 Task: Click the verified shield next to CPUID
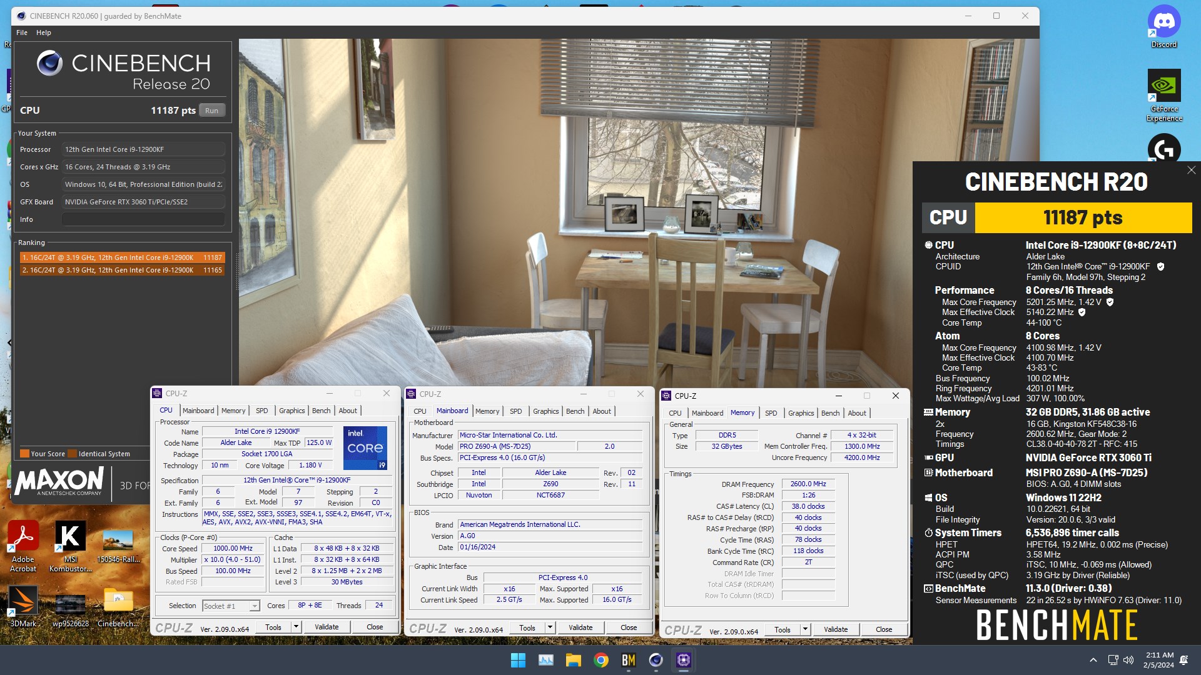pos(1160,267)
